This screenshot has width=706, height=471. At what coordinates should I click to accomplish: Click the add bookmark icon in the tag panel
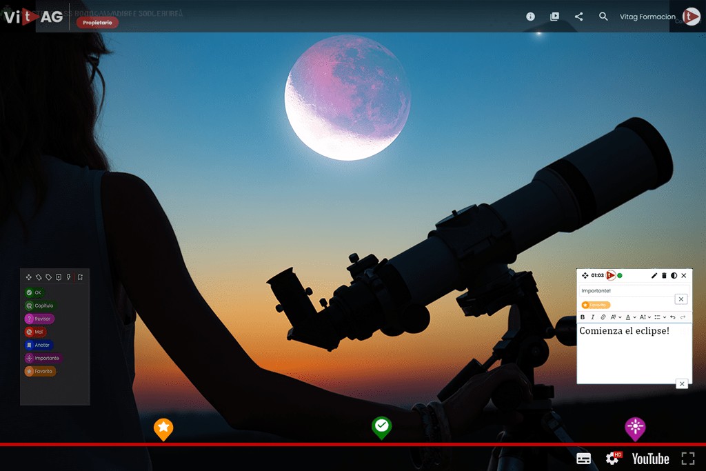pos(80,277)
